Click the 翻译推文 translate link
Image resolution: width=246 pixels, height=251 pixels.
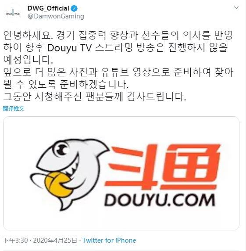pos(14,108)
